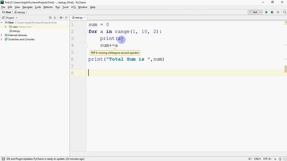Open the View menu
This screenshot has height=161, width=287.
(17, 7)
